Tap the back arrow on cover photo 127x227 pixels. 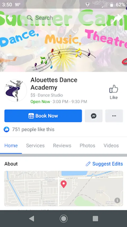tap(10, 18)
